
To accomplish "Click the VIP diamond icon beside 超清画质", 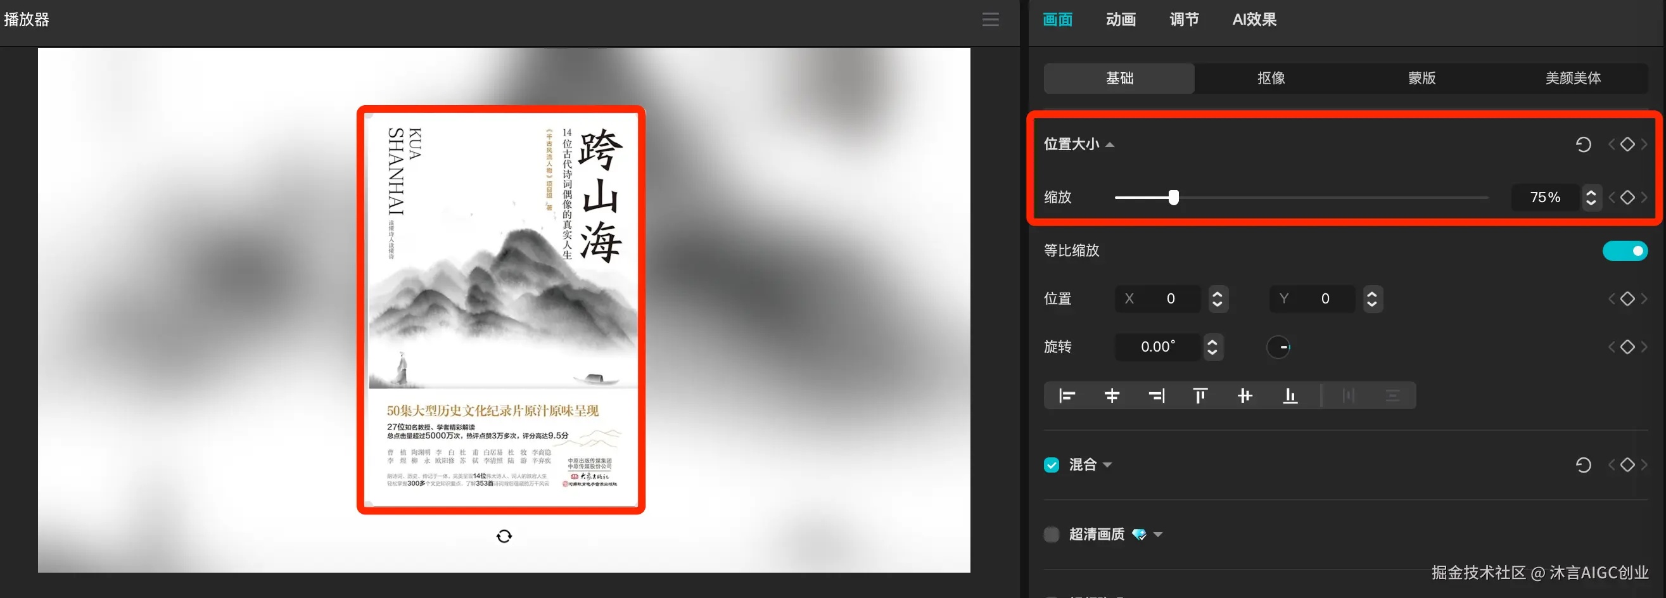I will [x=1139, y=535].
